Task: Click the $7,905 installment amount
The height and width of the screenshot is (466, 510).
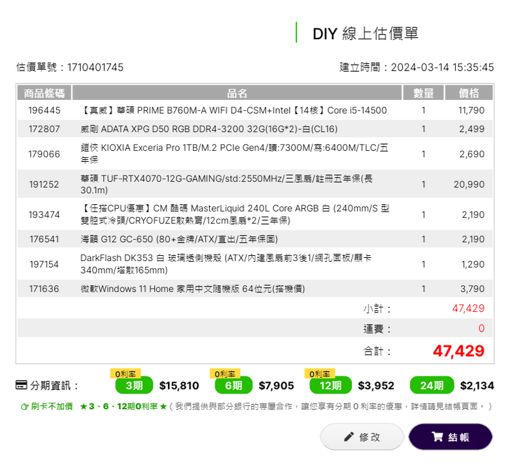Action: click(x=277, y=386)
